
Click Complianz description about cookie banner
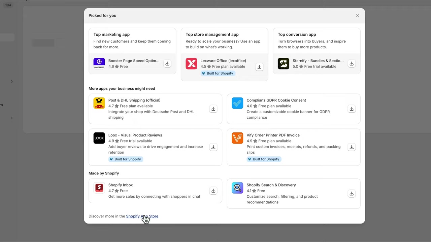coord(288,115)
